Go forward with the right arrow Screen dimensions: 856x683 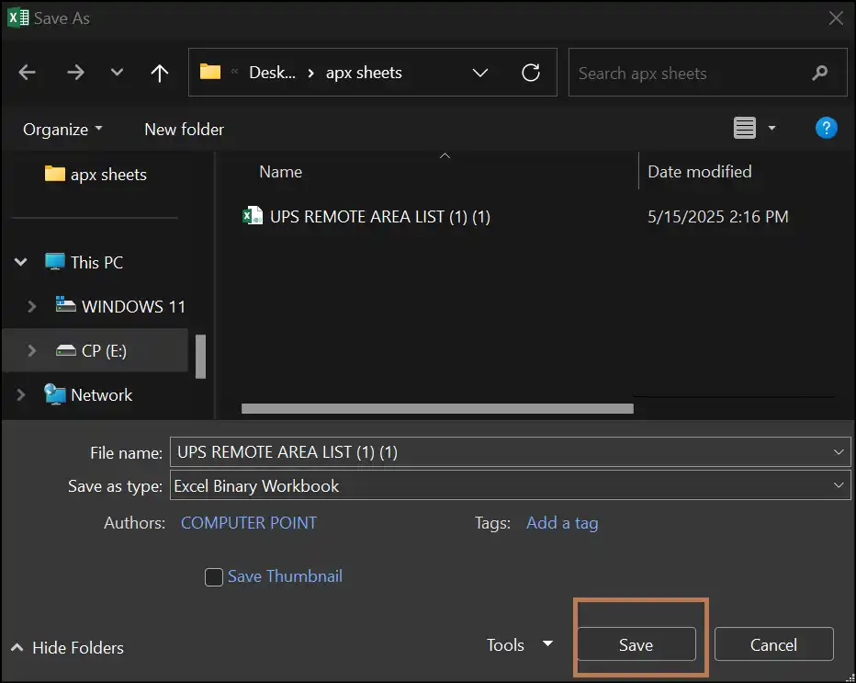click(x=75, y=72)
